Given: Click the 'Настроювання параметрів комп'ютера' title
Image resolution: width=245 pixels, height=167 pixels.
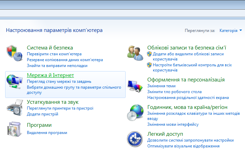Looking at the screenshot, I should (54, 30).
